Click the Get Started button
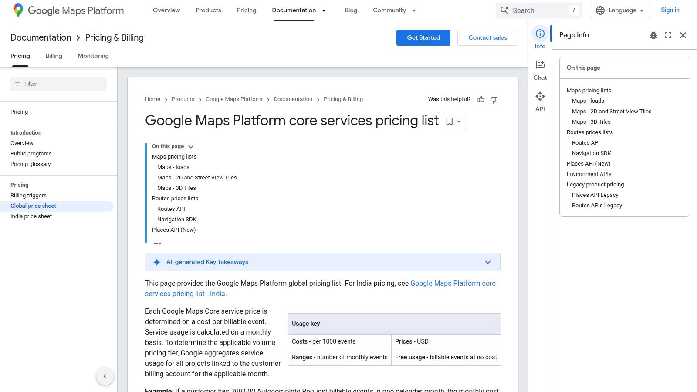697x392 pixels. (423, 38)
